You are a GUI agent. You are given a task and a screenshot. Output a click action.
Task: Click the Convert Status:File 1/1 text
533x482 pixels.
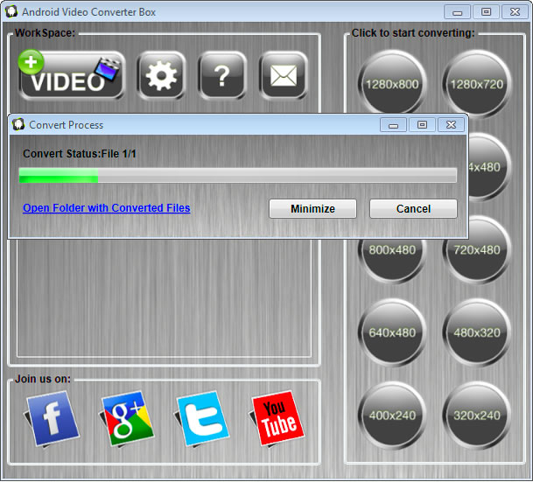80,154
